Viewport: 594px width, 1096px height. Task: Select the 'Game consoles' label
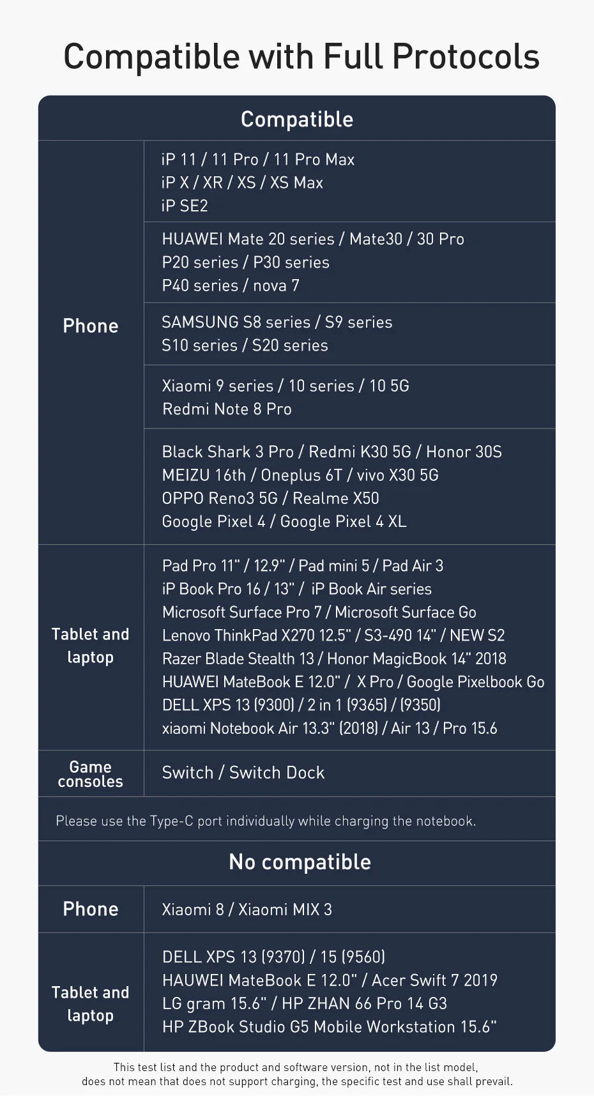click(90, 774)
